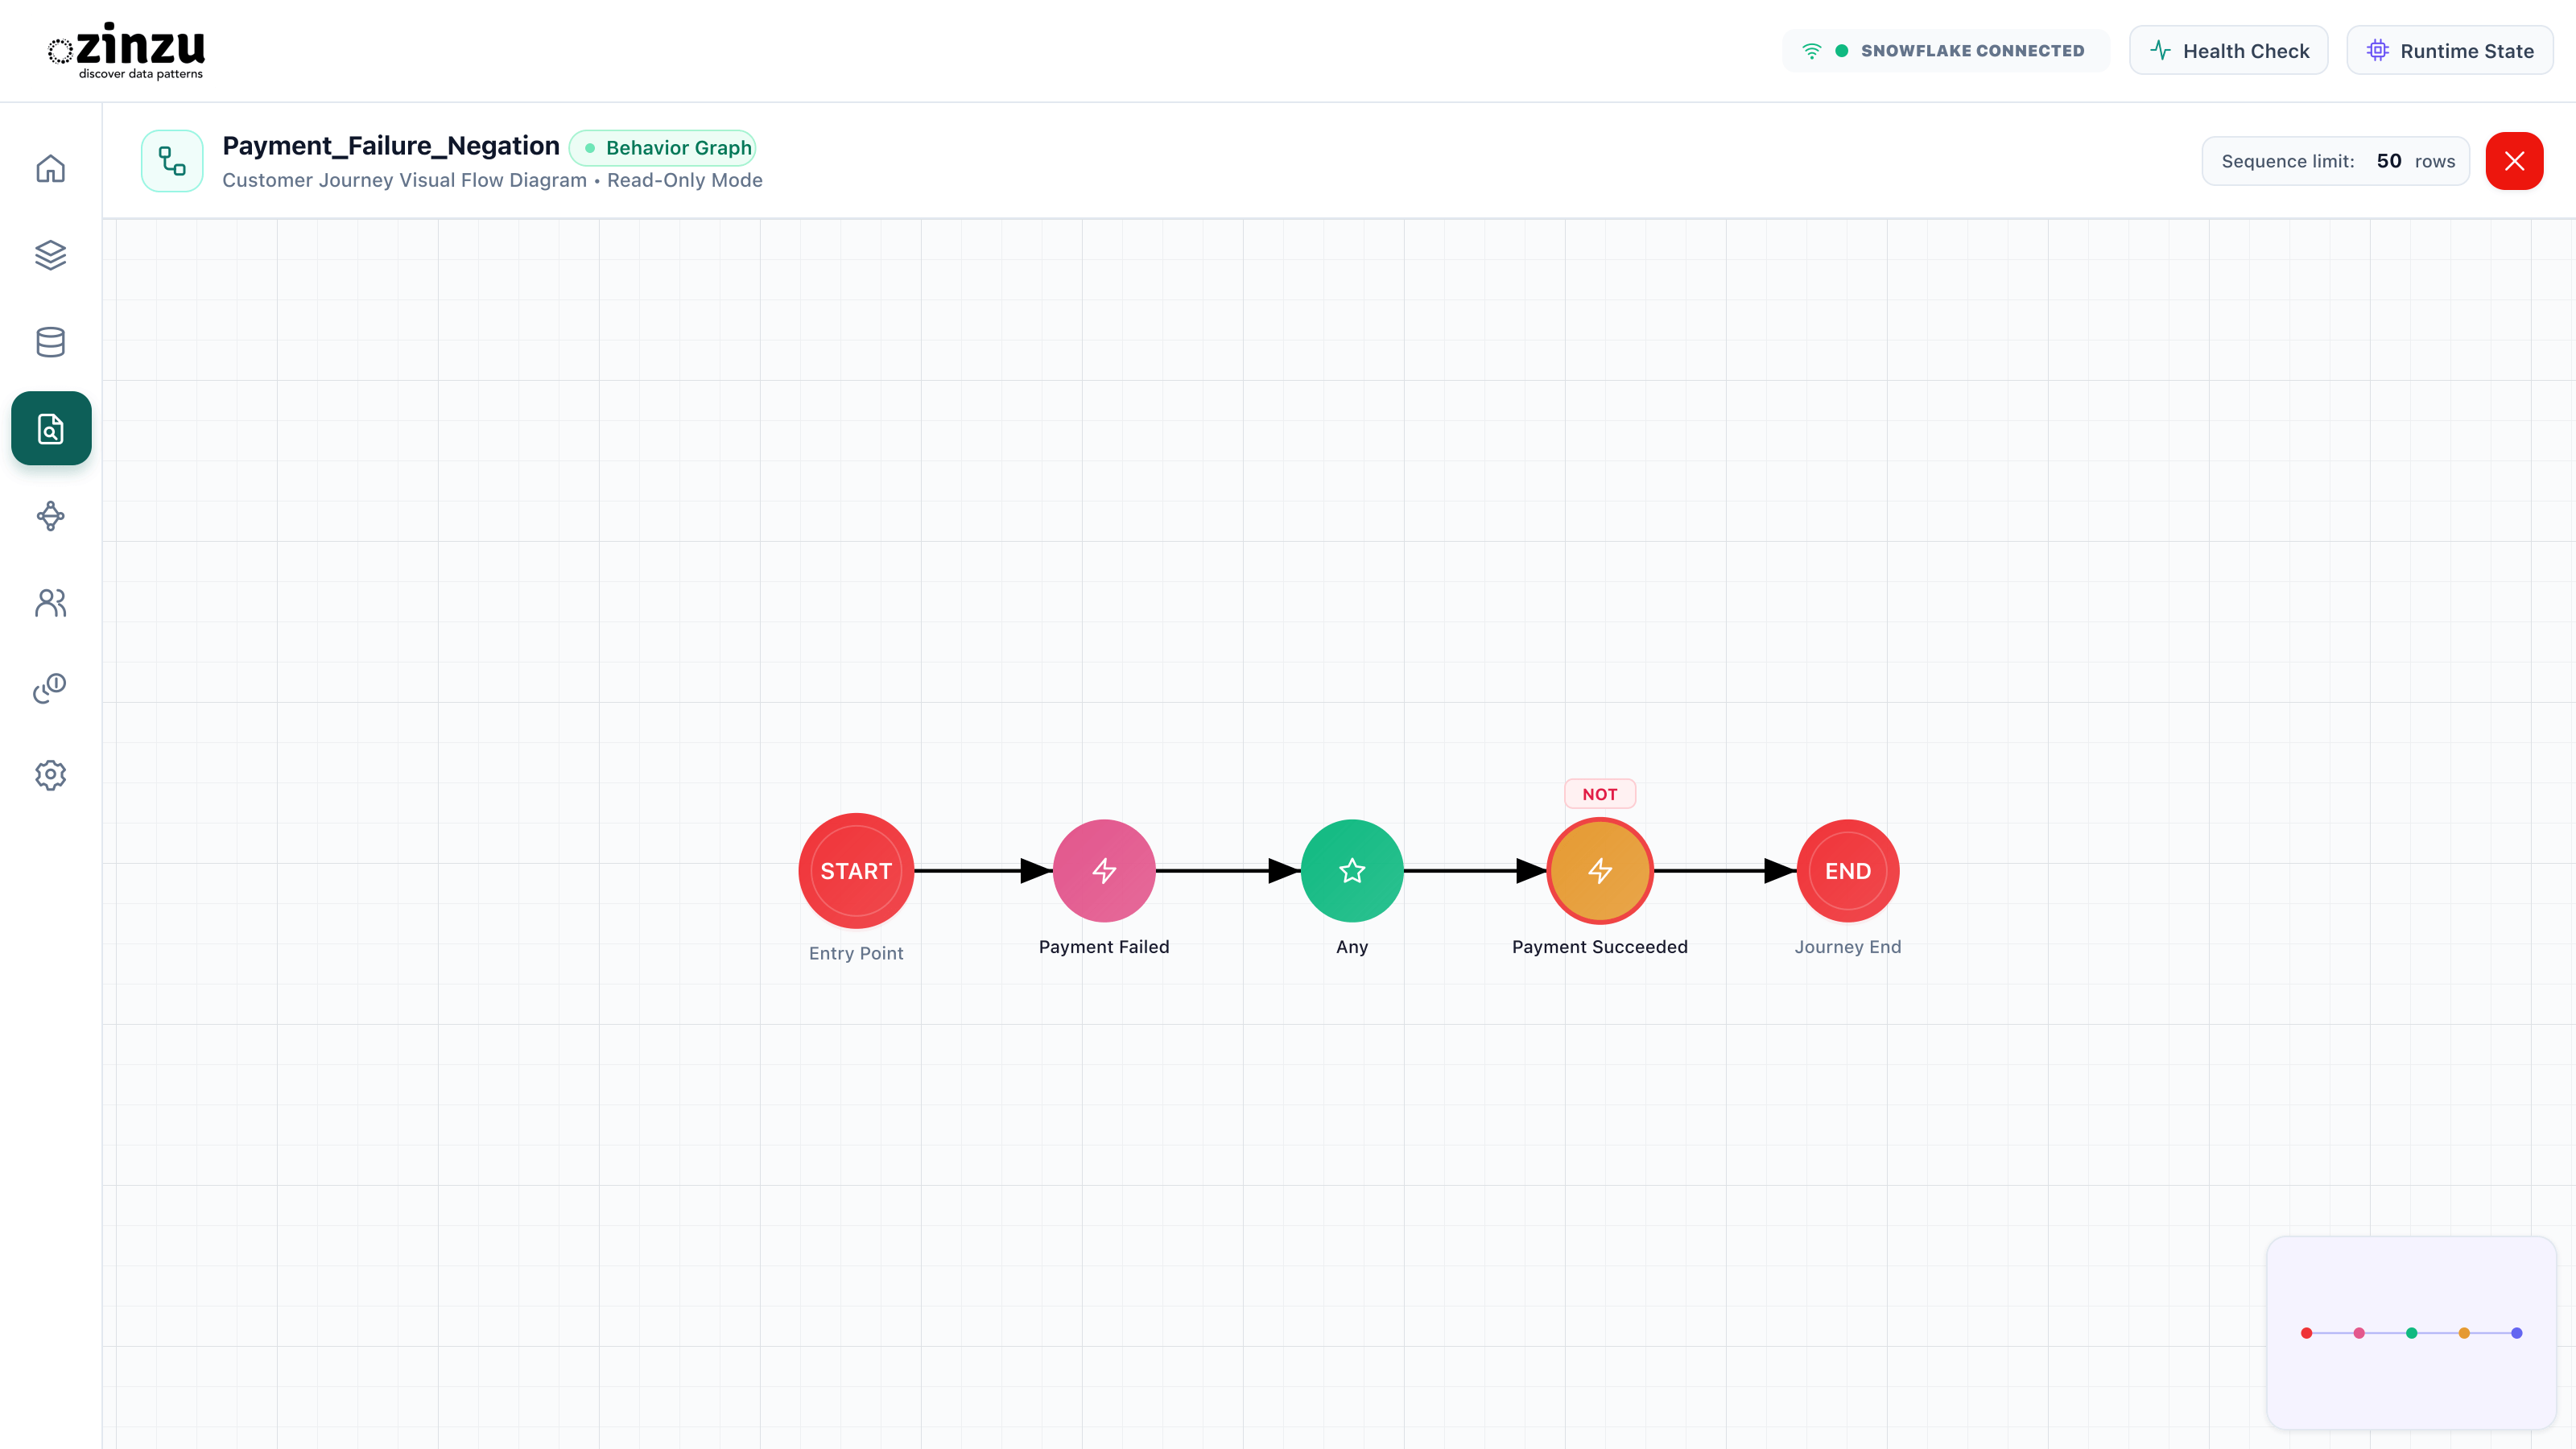The height and width of the screenshot is (1449, 2576).
Task: Click the Behavior Graph badge
Action: (663, 148)
